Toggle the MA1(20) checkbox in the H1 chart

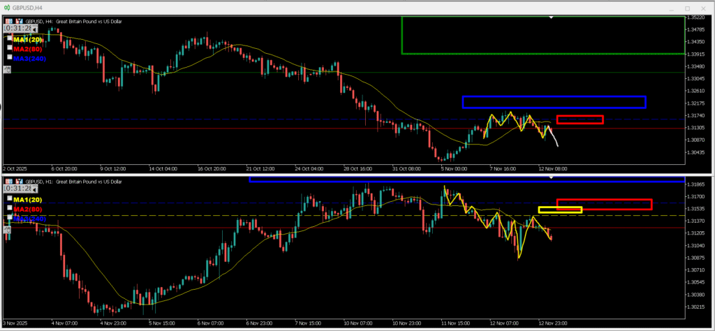point(10,200)
